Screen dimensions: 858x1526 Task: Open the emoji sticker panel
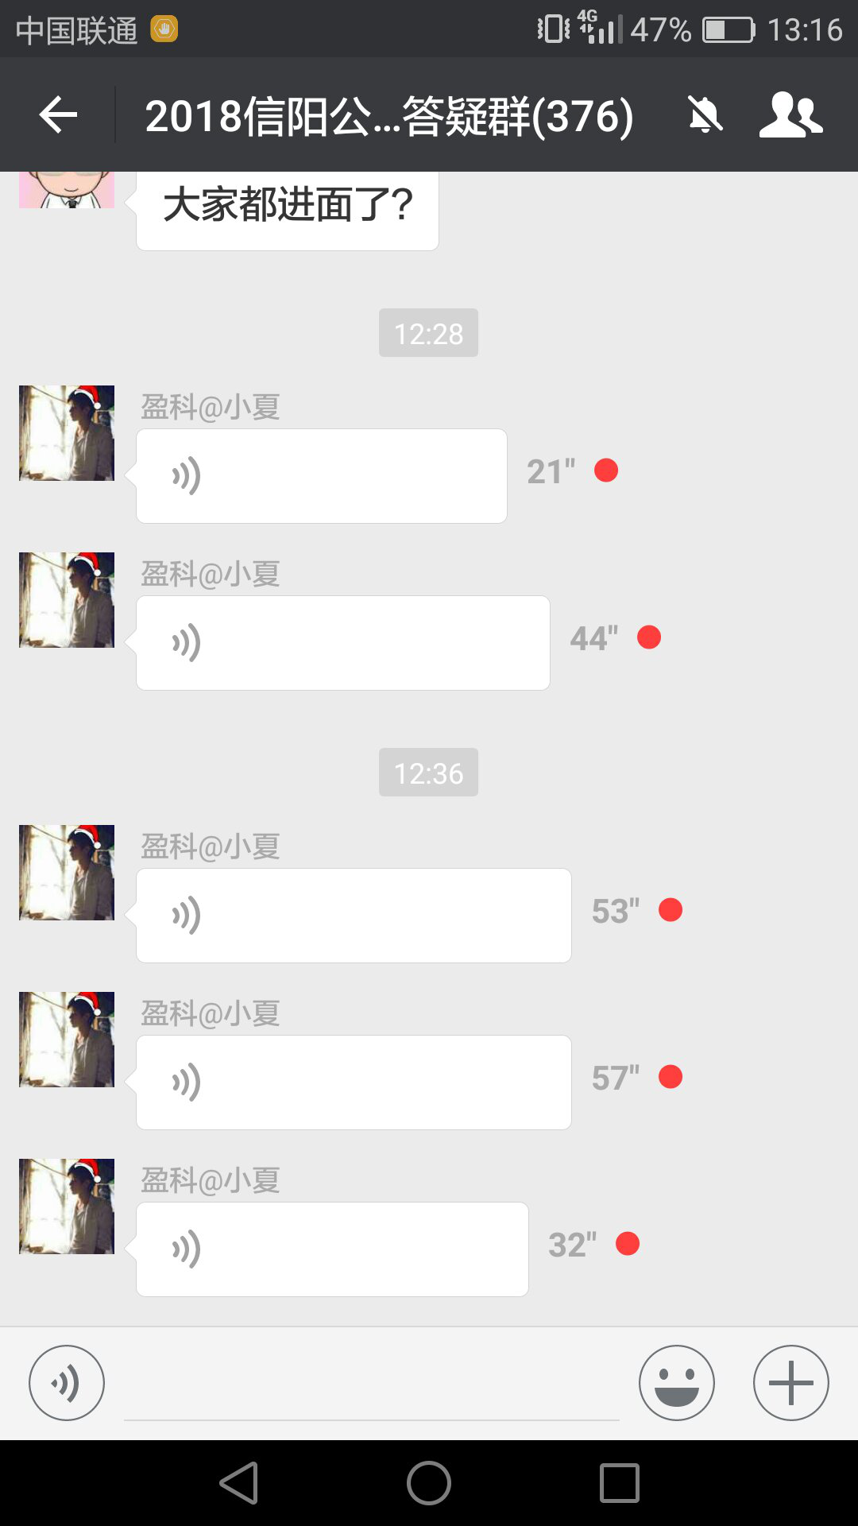[x=677, y=1383]
